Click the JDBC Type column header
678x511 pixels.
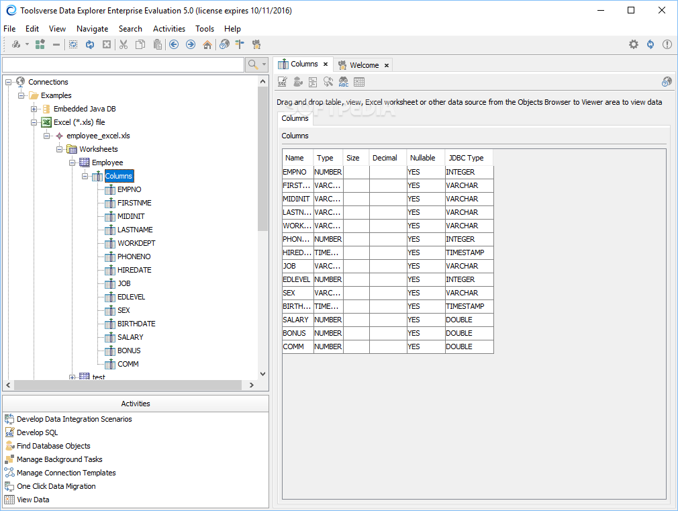[469, 158]
